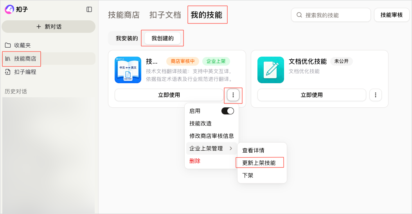The height and width of the screenshot is (214, 412).
Task: Click the magnifier icon in the search box
Action: 299,15
